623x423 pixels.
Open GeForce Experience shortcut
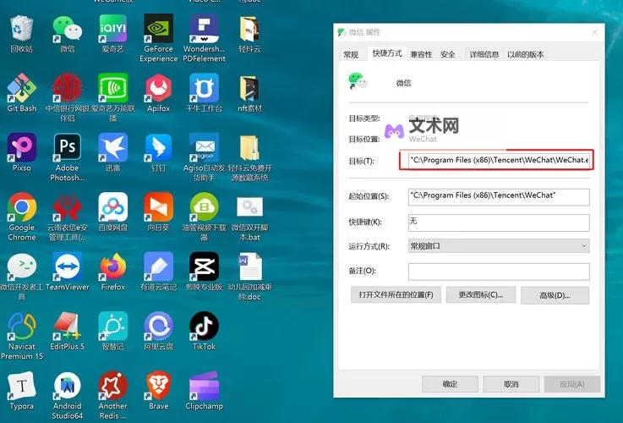point(158,28)
